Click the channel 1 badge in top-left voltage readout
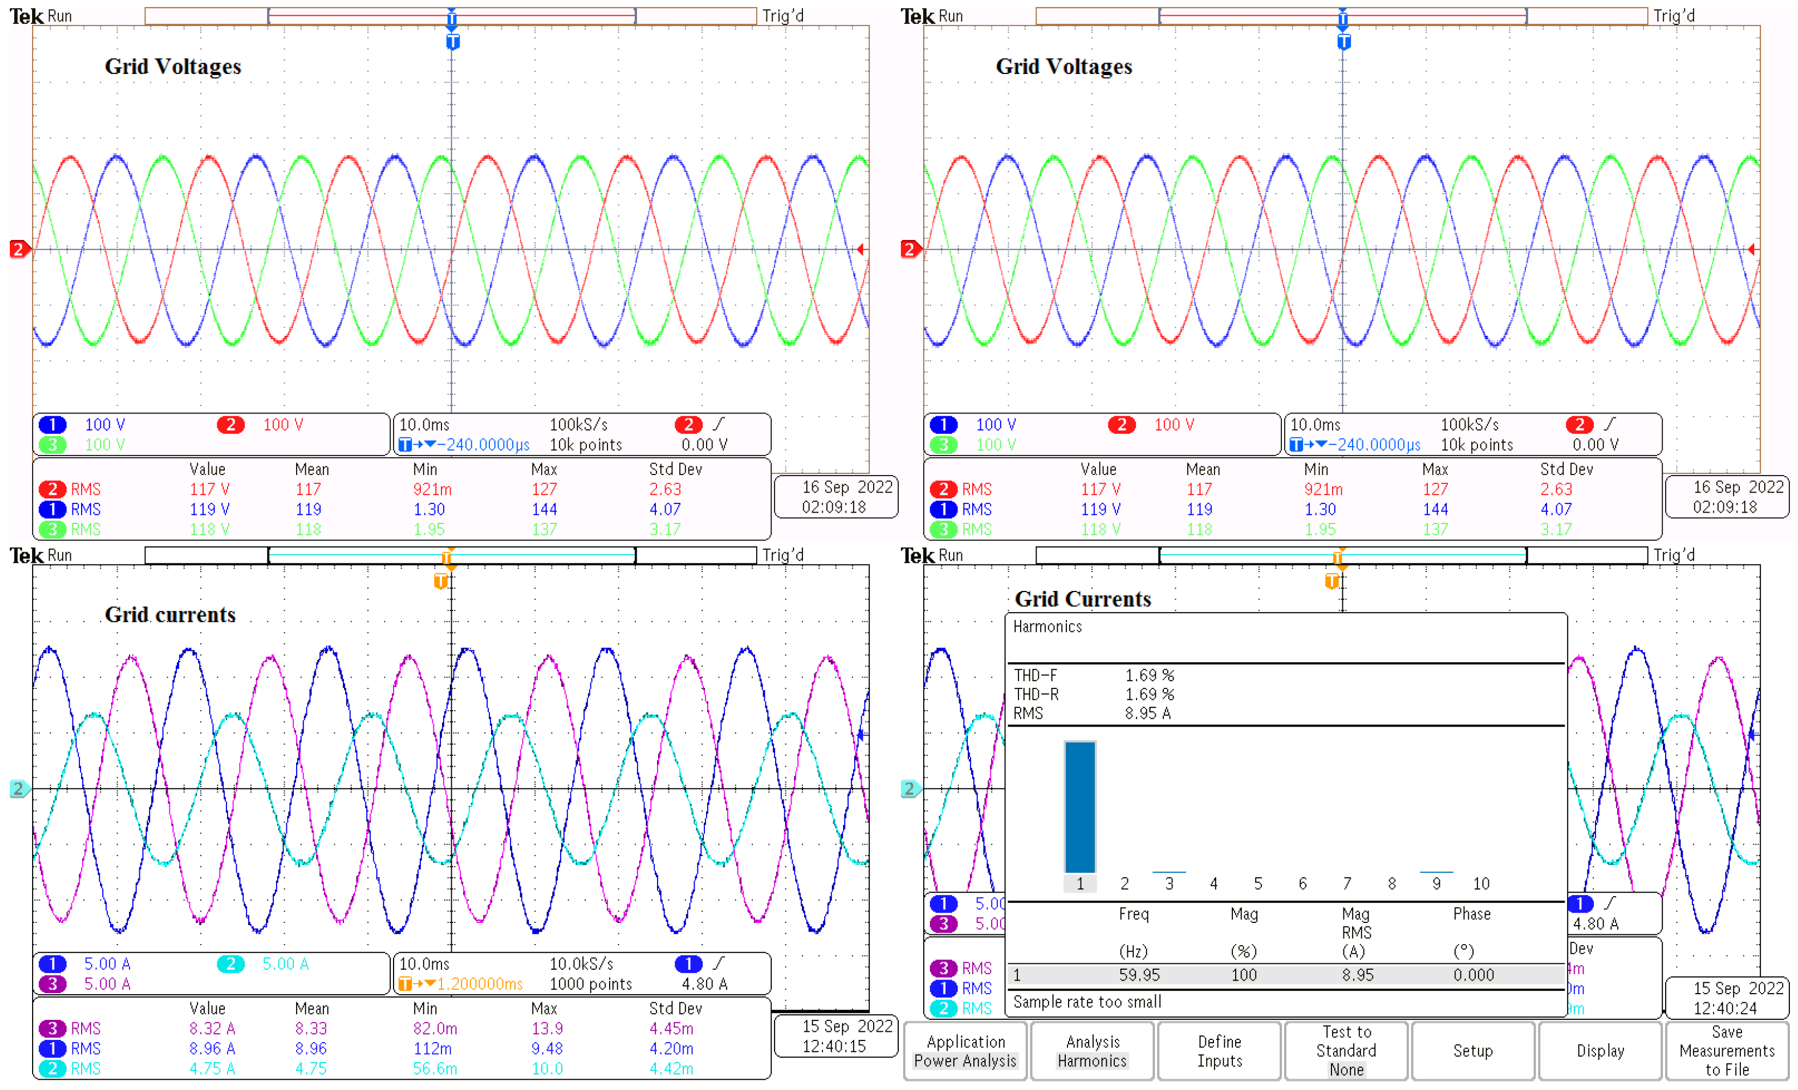The height and width of the screenshot is (1090, 1798). pyautogui.click(x=53, y=424)
